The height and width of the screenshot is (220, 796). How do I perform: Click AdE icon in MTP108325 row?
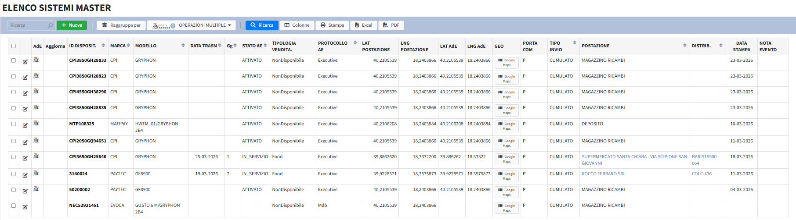[36, 123]
